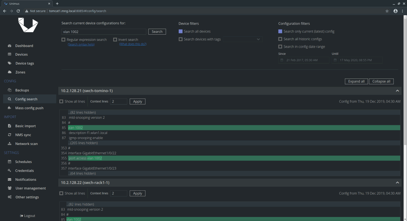This screenshot has width=407, height=221.
Task: Toggle the Invert search checkbox
Action: click(x=115, y=40)
